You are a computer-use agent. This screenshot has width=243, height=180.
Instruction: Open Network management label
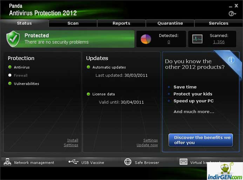34,163
